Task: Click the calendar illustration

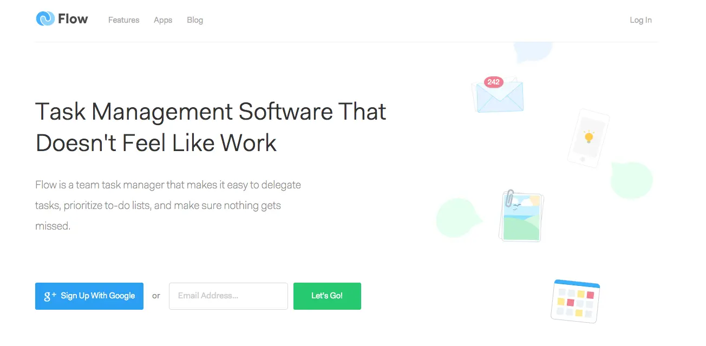Action: pos(576,301)
